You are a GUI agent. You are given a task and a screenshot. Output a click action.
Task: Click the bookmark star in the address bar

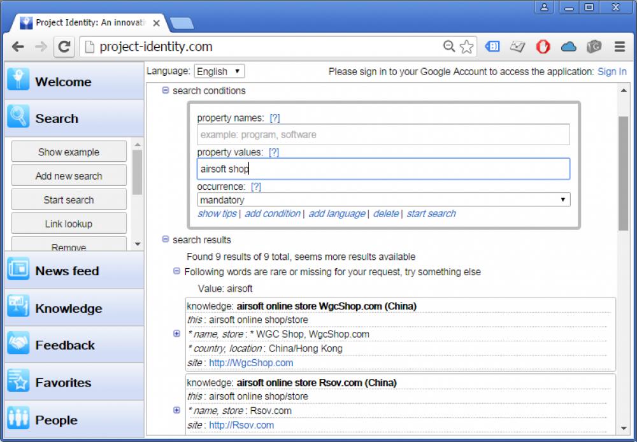pos(467,46)
